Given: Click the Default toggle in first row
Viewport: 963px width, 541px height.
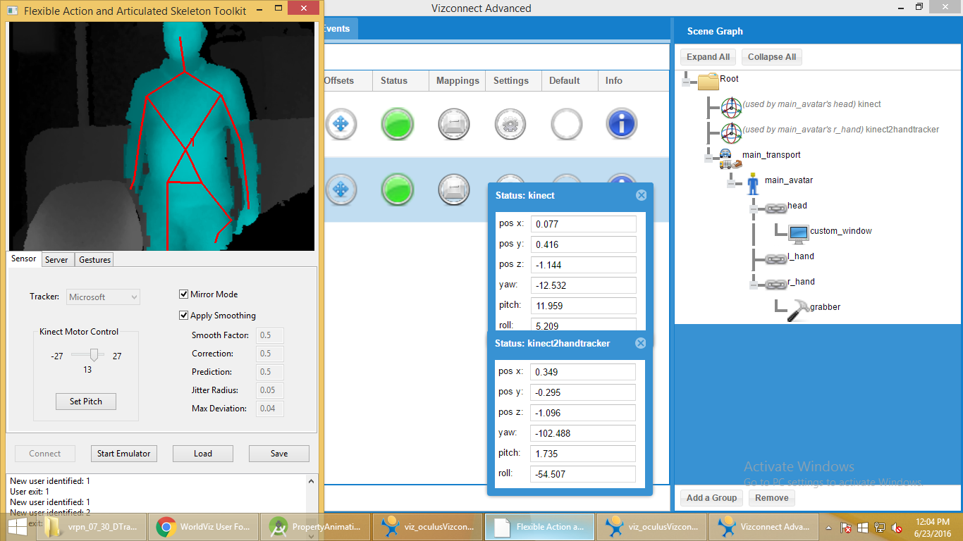Looking at the screenshot, I should click(x=565, y=124).
